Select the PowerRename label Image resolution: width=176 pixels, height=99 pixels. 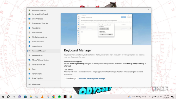[37, 74]
